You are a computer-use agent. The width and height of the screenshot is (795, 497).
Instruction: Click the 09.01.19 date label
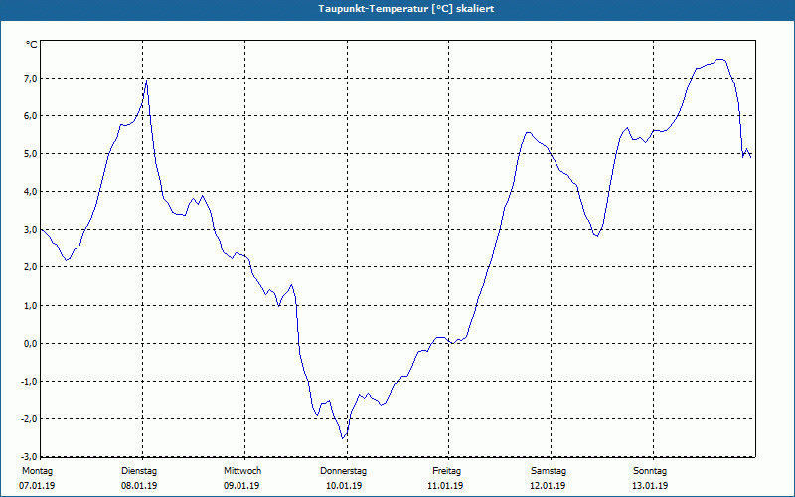click(x=241, y=486)
